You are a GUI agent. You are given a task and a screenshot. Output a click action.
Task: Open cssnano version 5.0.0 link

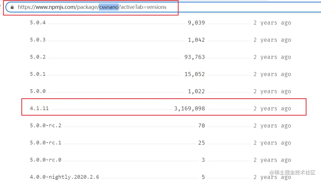(x=38, y=91)
